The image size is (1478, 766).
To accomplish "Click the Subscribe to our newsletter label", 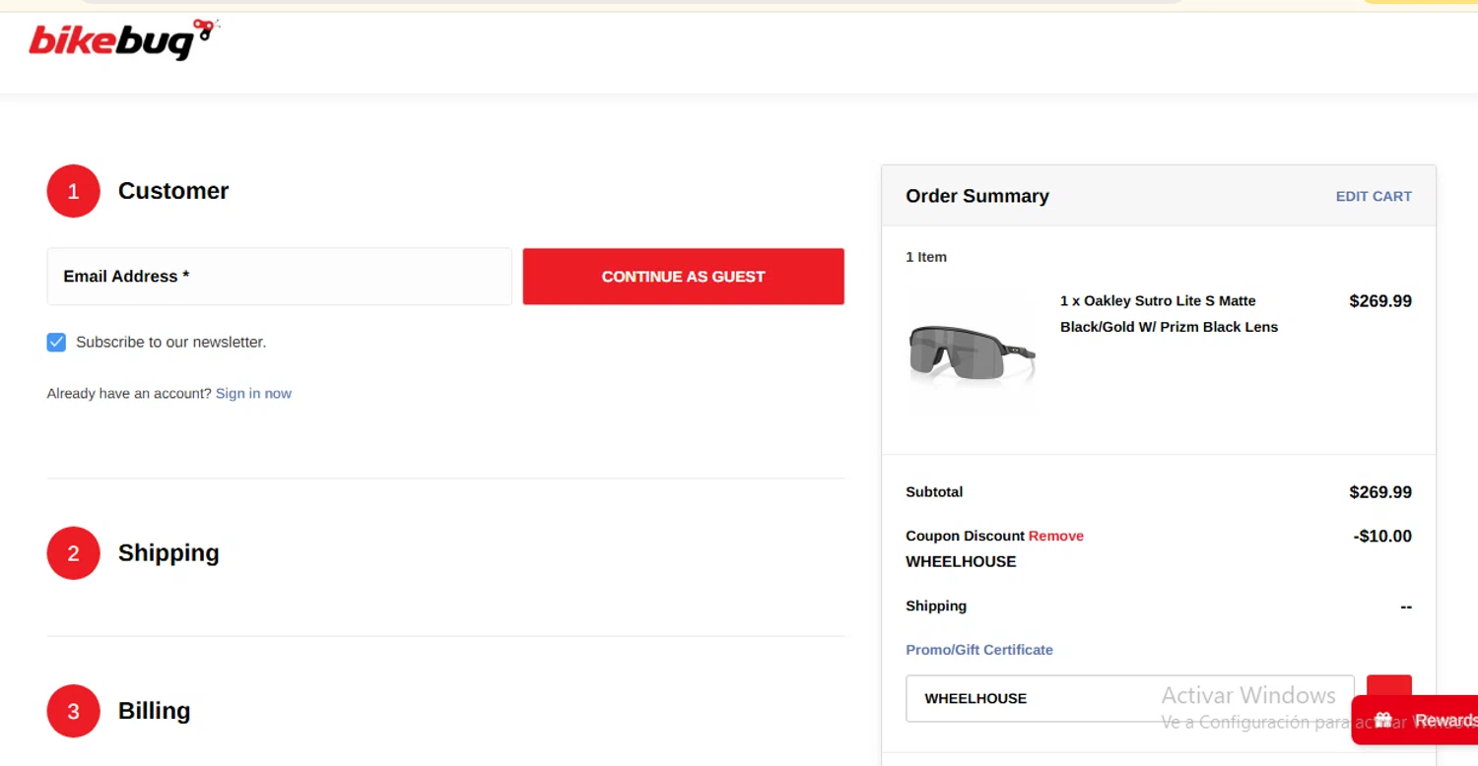I will (x=171, y=343).
